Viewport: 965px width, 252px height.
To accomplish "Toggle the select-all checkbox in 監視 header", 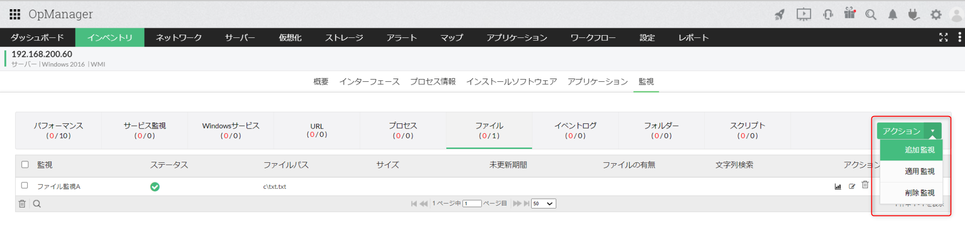I will click(x=25, y=165).
